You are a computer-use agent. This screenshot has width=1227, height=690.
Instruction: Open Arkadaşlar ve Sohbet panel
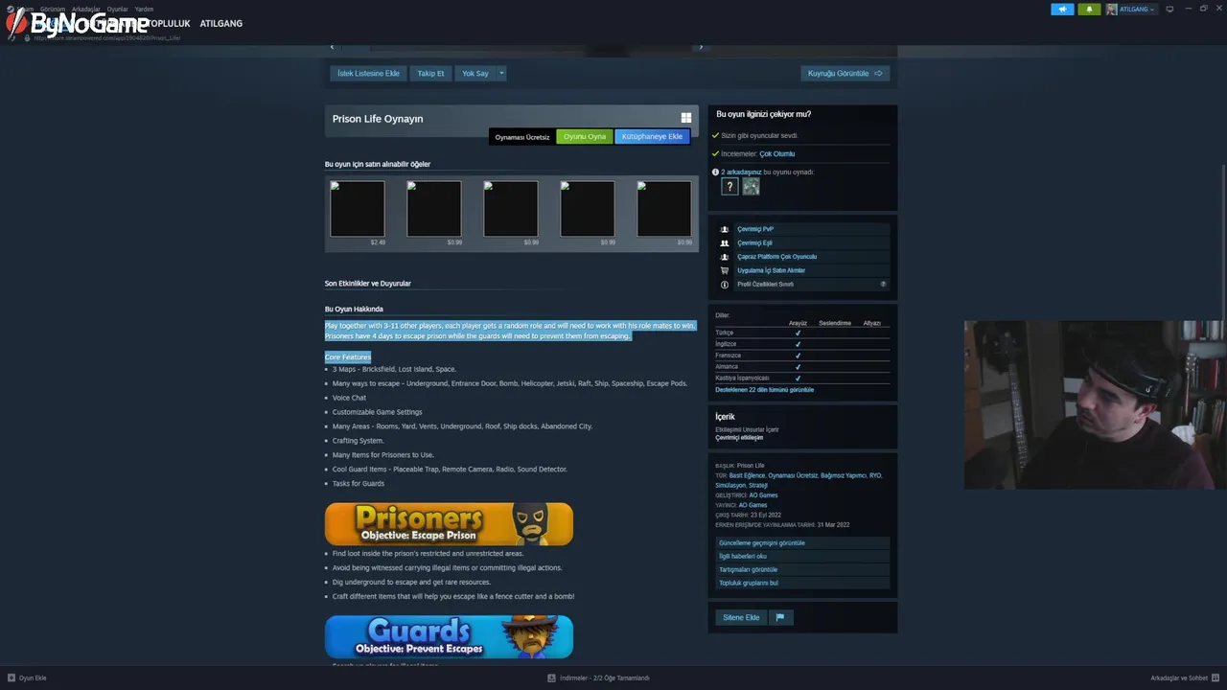1185,678
